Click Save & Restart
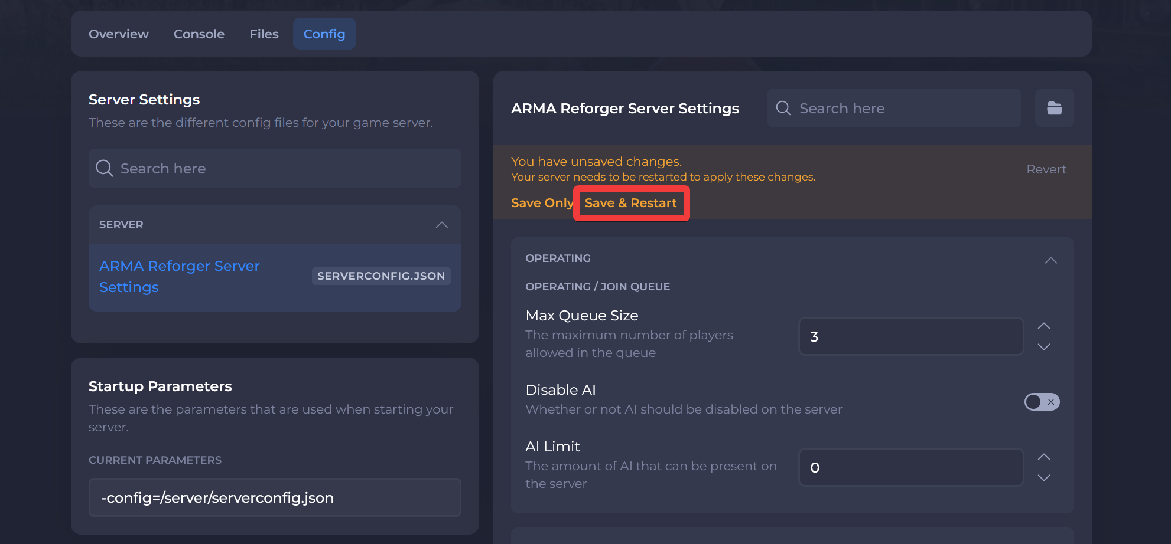 630,203
